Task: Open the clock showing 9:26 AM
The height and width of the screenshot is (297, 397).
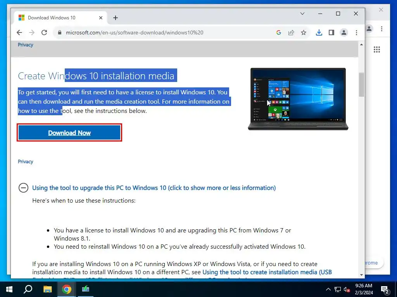Action: point(364,289)
